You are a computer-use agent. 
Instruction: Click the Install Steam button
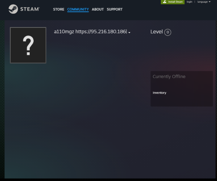(173, 2)
